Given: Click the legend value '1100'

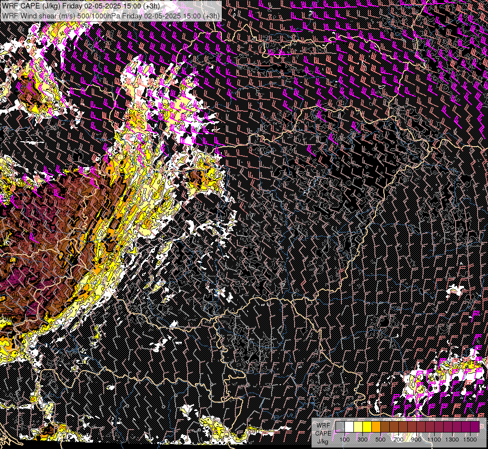Looking at the screenshot, I should tap(434, 440).
